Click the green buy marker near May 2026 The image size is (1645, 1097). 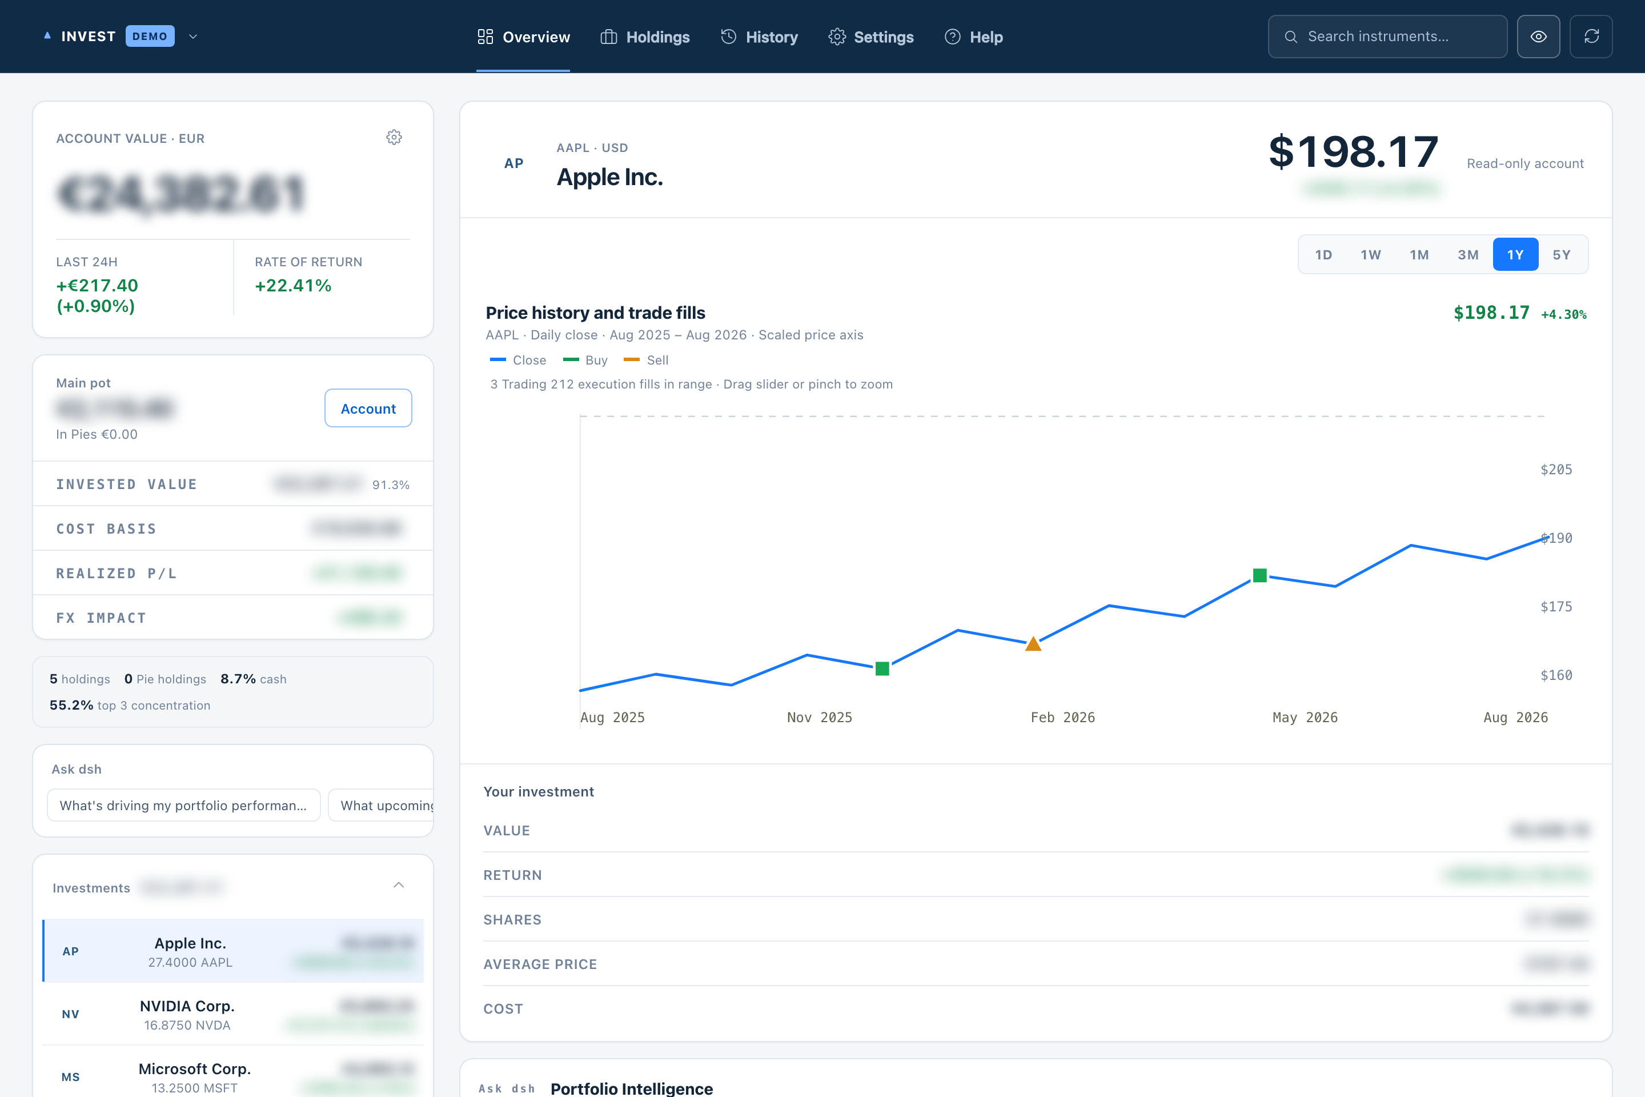pyautogui.click(x=1259, y=575)
